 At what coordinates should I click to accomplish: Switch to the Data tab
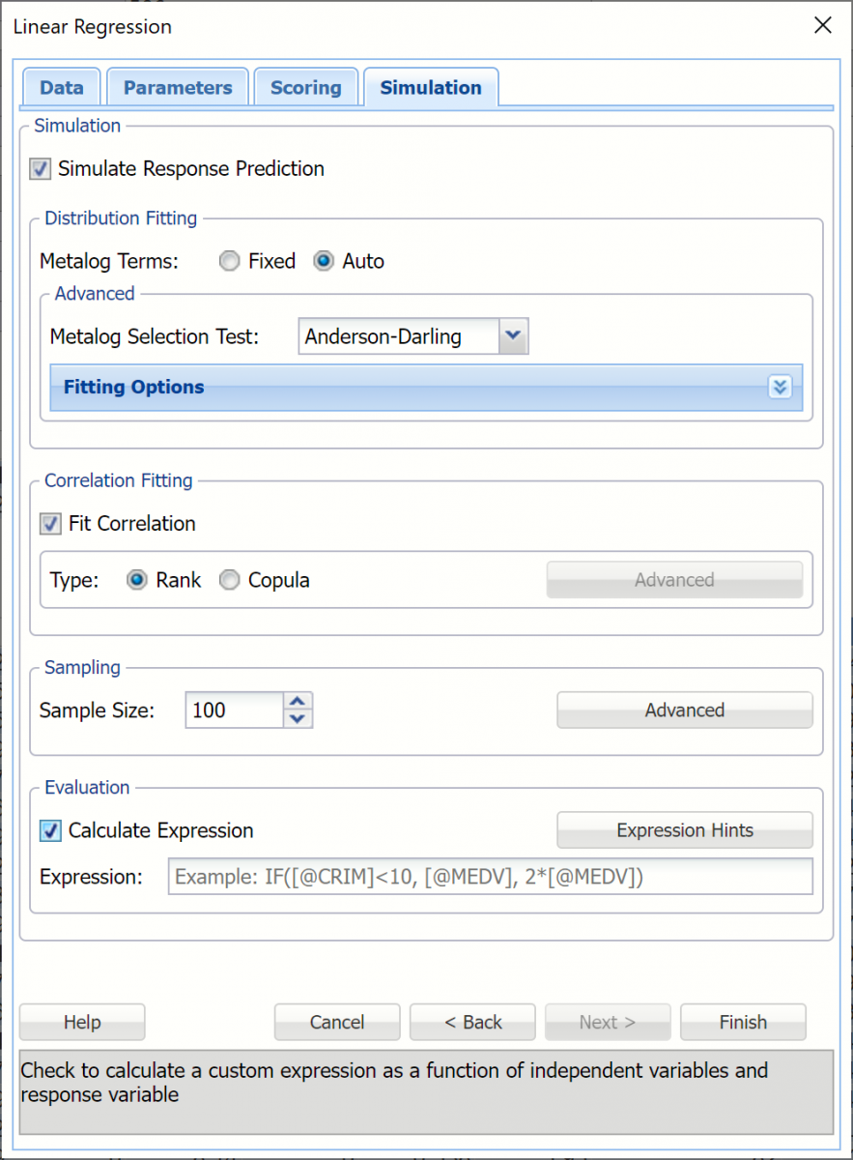pos(62,88)
